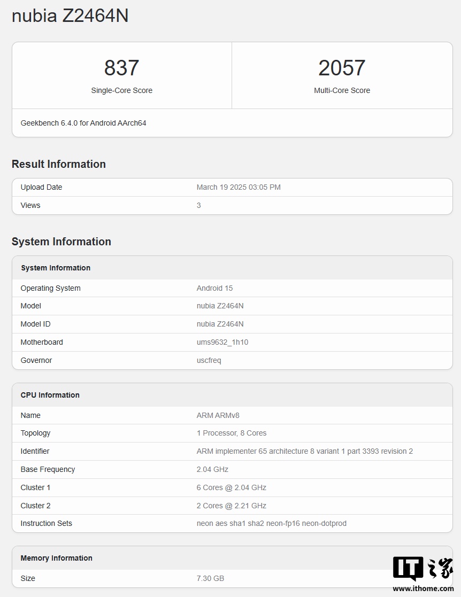461x597 pixels.
Task: Click the nubia Z2464N page title
Action: (70, 15)
